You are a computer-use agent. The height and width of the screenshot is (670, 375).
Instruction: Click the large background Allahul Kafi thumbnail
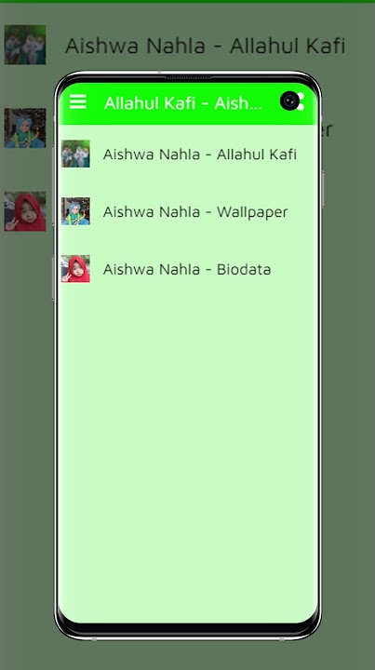click(x=25, y=45)
